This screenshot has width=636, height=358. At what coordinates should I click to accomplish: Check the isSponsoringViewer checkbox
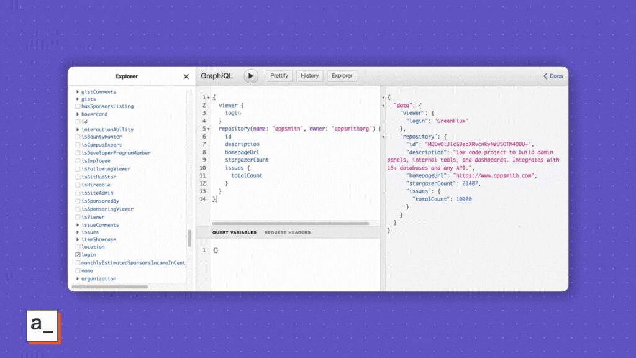pos(78,209)
